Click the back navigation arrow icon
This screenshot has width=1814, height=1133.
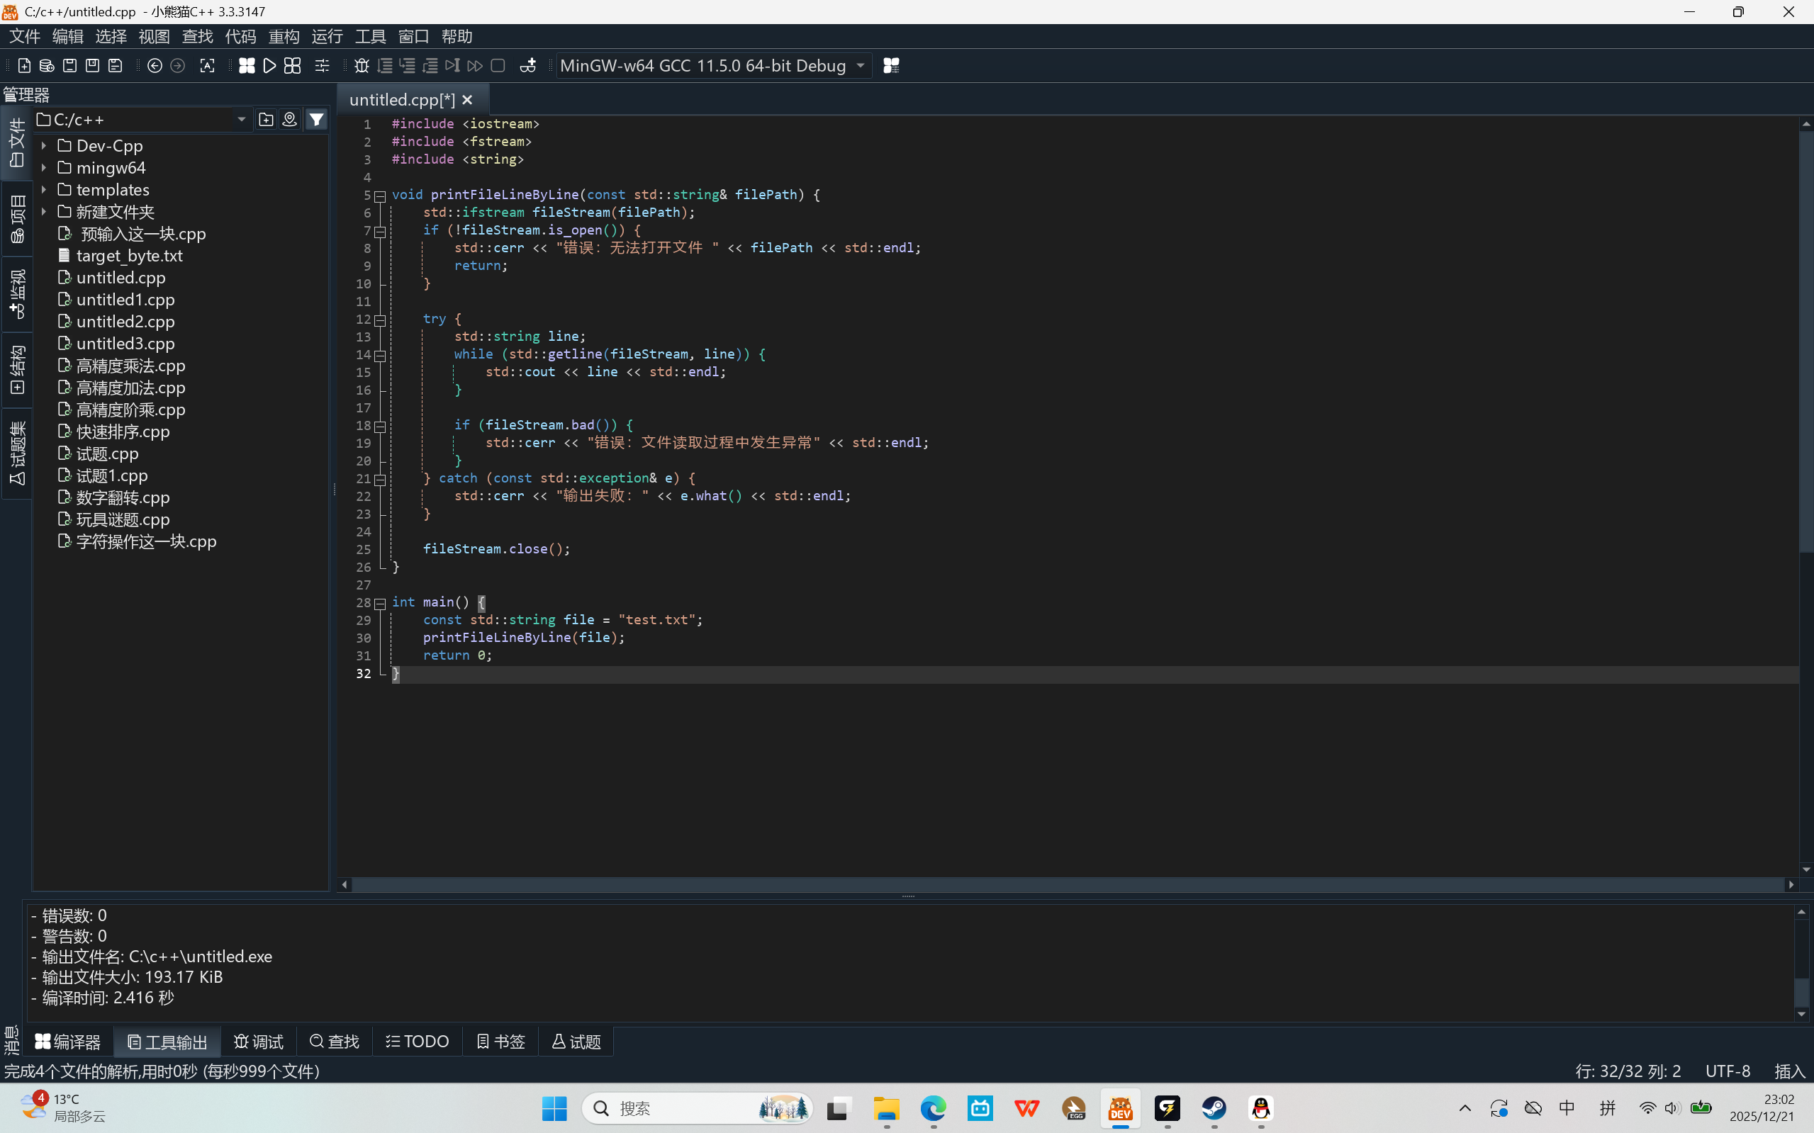tap(155, 66)
